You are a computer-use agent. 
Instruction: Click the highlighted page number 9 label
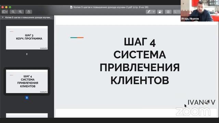click(27, 98)
